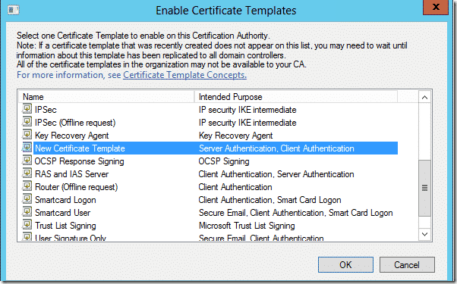Confirm with the OK button
The height and width of the screenshot is (284, 457).
pyautogui.click(x=345, y=264)
